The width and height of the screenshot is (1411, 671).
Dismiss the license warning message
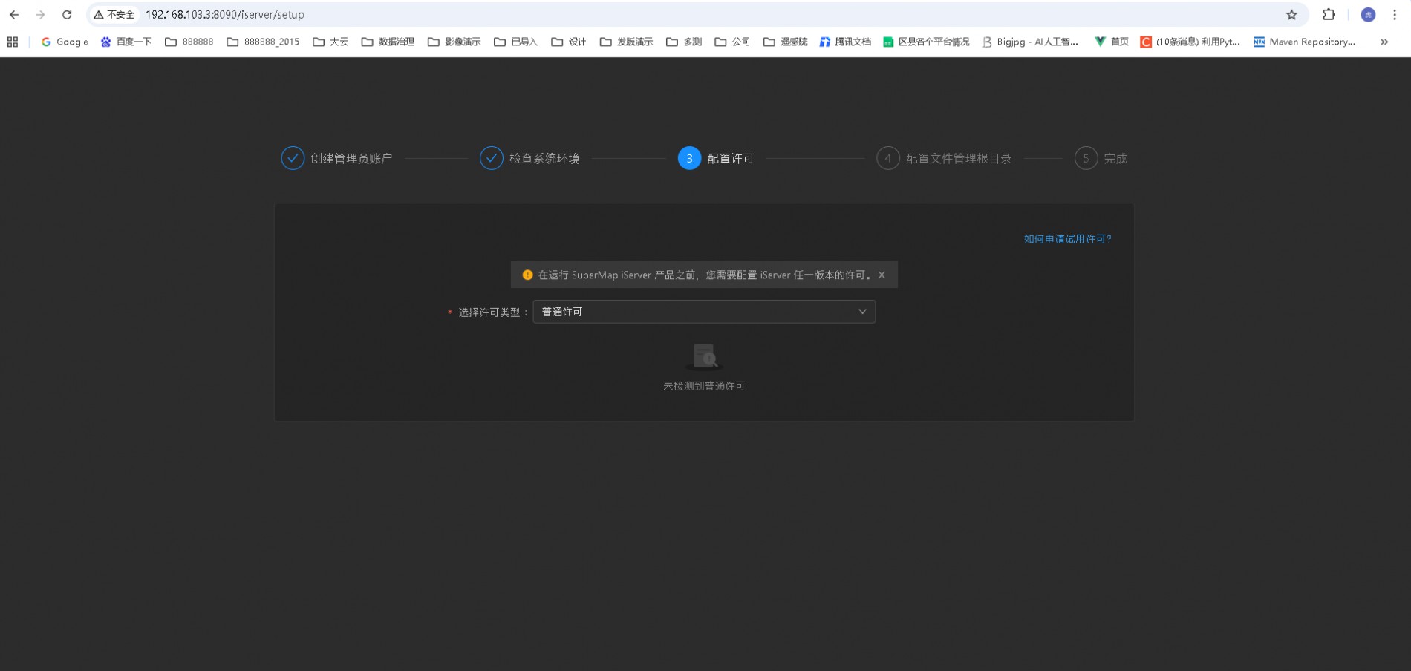882,275
